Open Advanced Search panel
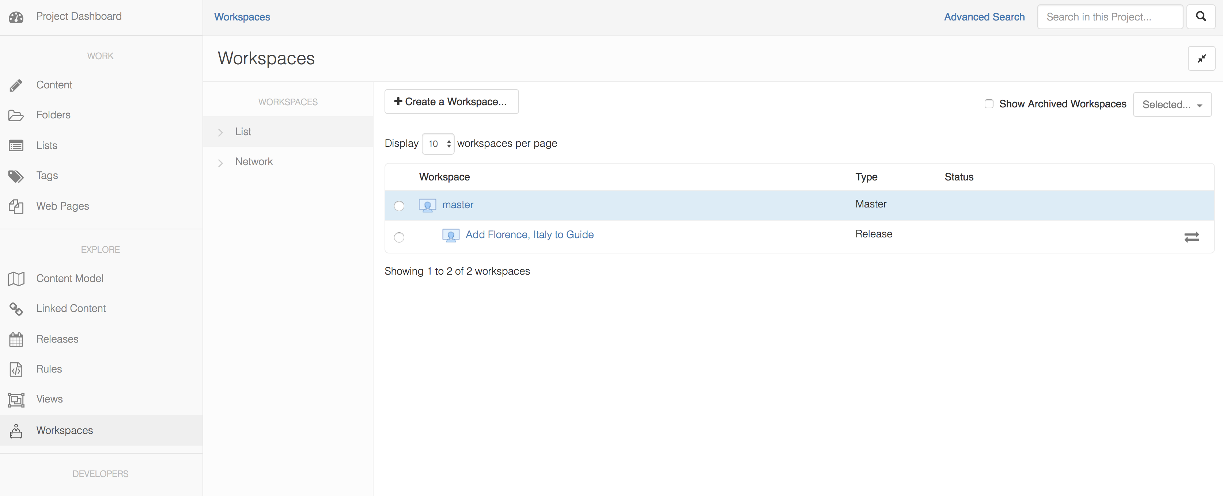Image resolution: width=1223 pixels, height=496 pixels. point(984,16)
